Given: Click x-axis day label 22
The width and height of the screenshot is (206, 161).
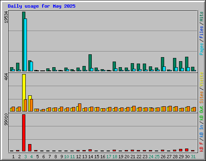Looking at the screenshot, I should pyautogui.click(x=139, y=157).
